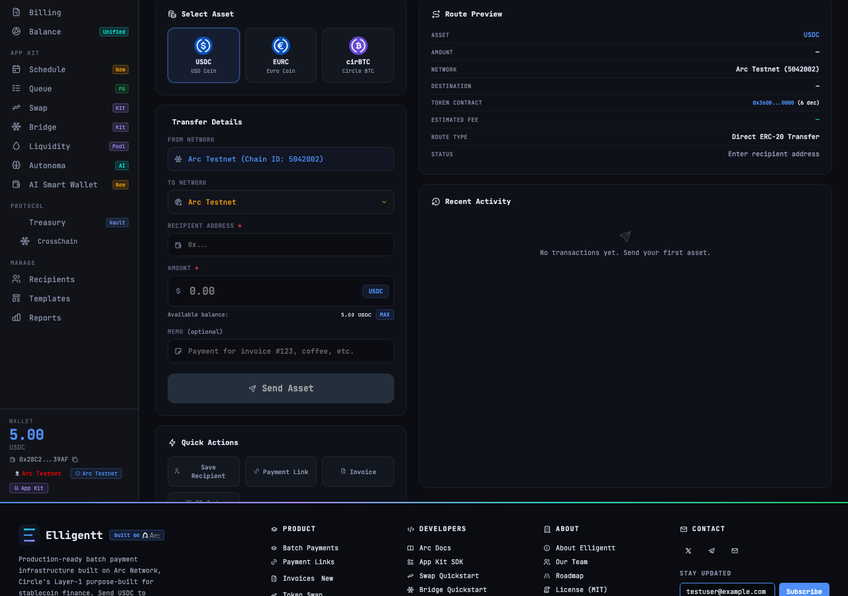
Task: Open Liquidity via its droplet icon
Action: 16,146
